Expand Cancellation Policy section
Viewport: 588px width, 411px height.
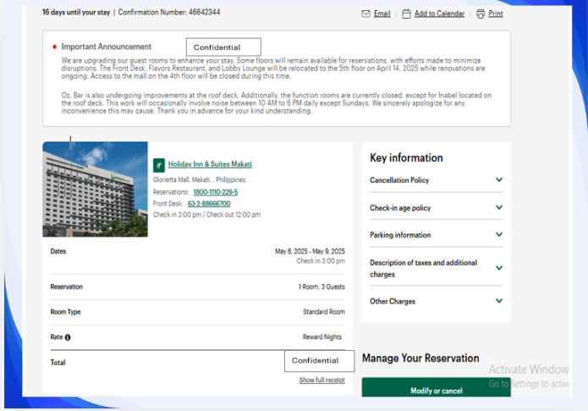pos(436,180)
